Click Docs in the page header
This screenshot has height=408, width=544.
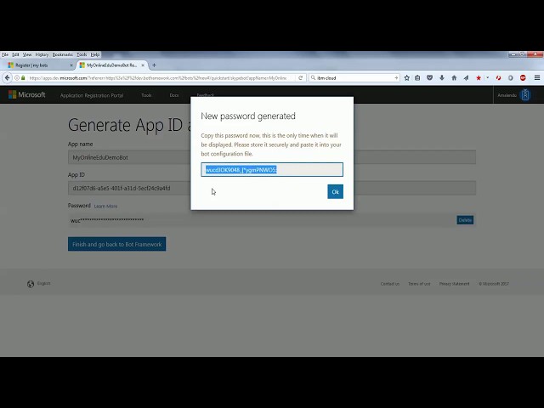click(x=174, y=95)
